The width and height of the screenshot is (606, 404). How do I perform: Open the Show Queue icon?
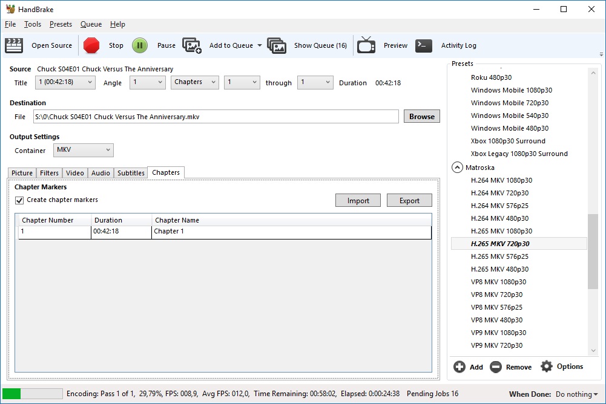277,45
